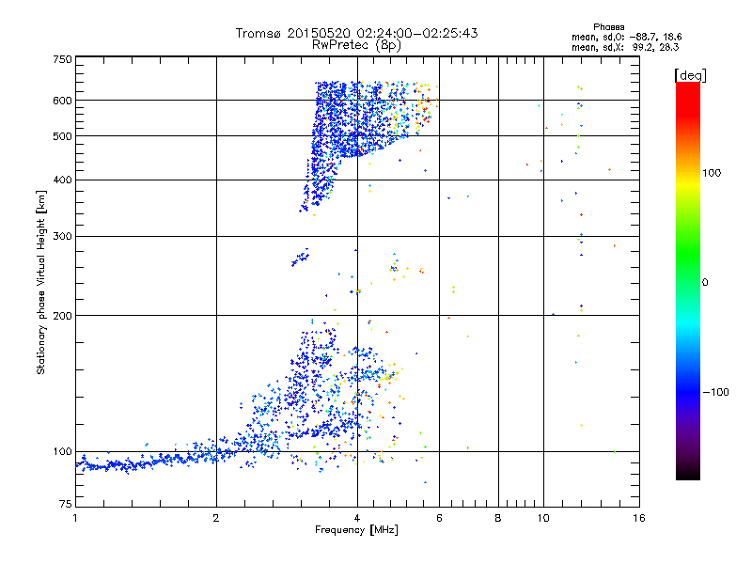
Task: Click the 'mean, sd,O: -88.7, 18.6' line
Action: 626,38
